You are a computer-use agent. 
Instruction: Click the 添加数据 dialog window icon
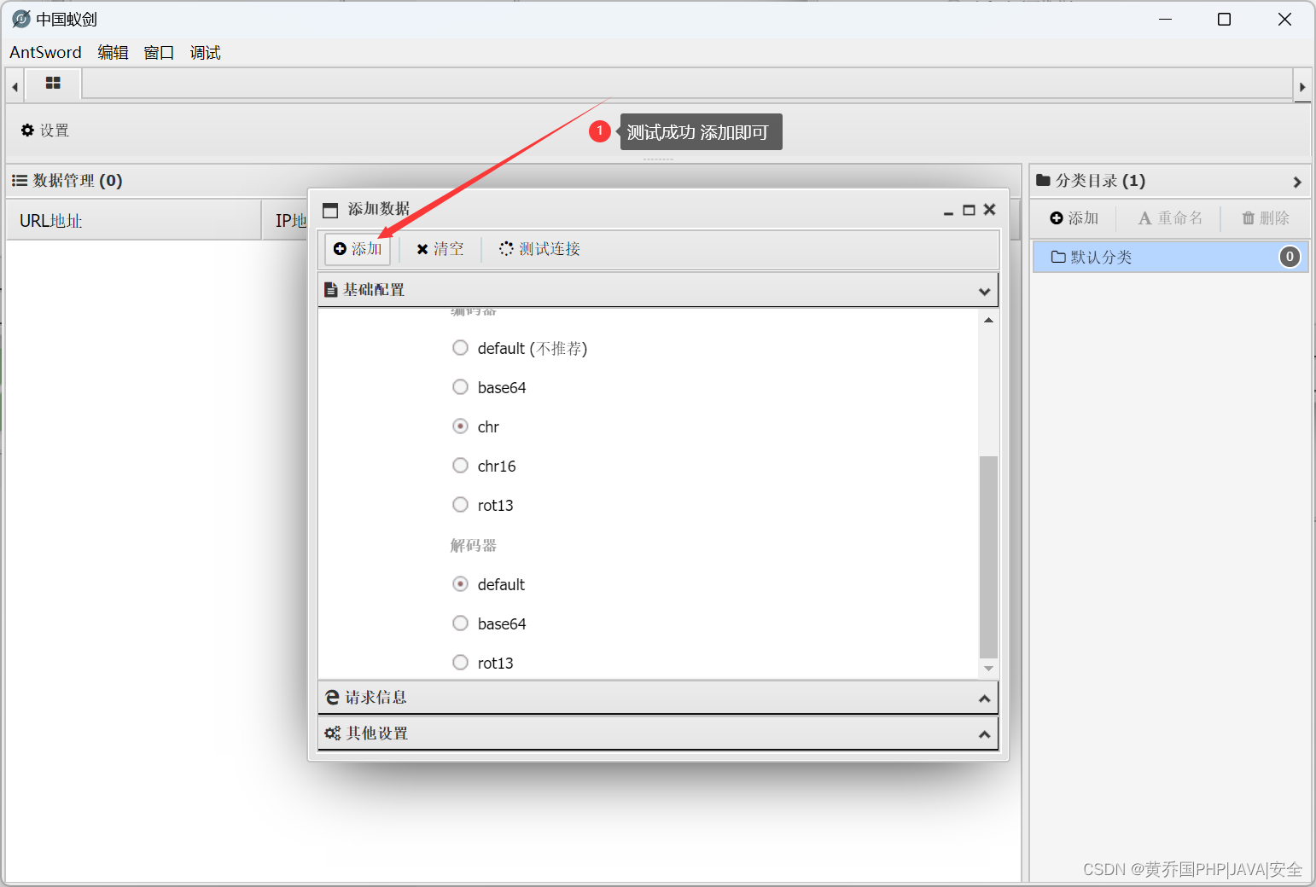(x=330, y=210)
